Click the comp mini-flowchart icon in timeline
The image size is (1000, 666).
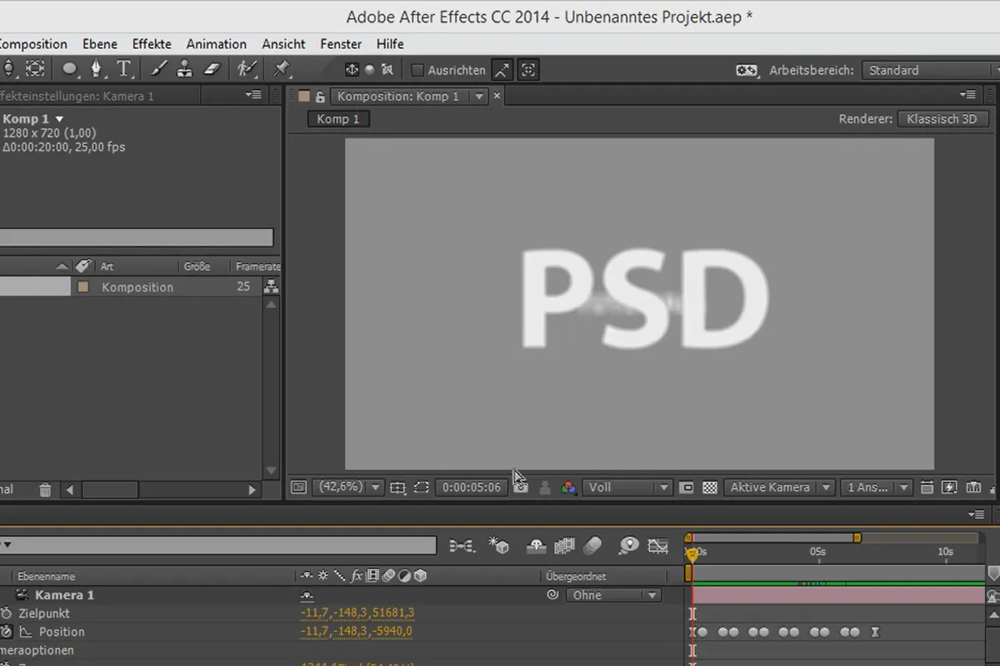click(x=462, y=546)
